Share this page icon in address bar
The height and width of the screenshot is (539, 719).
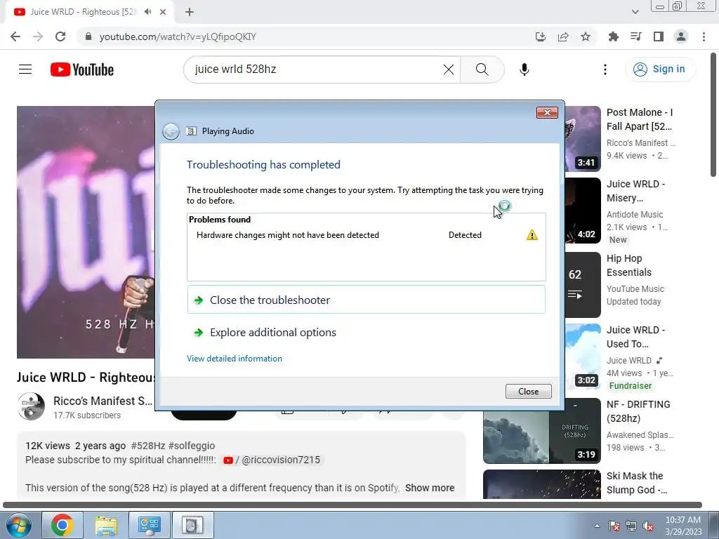point(563,36)
